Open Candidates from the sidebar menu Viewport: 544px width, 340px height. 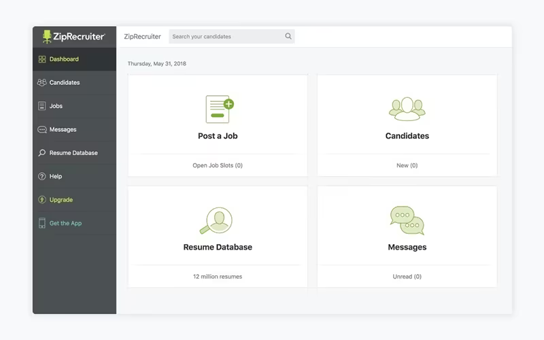[x=75, y=82]
